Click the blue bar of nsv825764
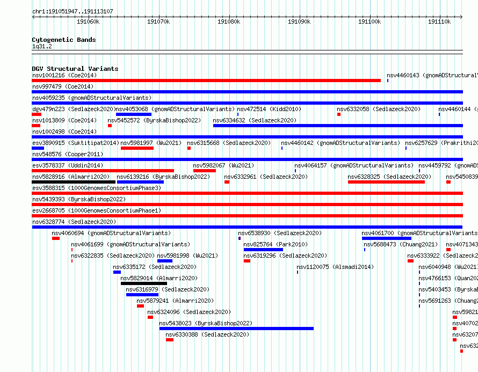 263,250
